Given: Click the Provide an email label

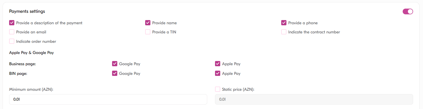Looking at the screenshot, I should click(31, 32).
